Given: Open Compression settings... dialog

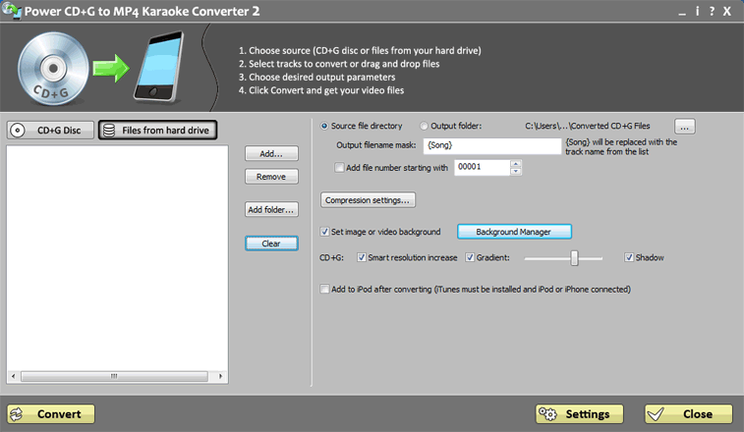Looking at the screenshot, I should pyautogui.click(x=368, y=200).
